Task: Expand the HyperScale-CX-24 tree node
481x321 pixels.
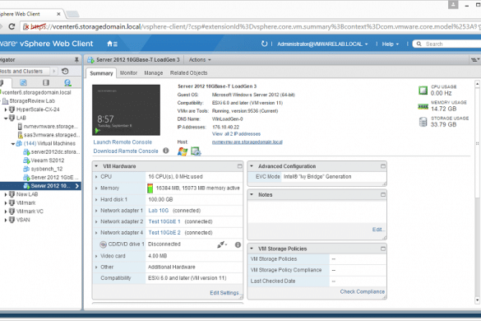Action: click(6, 109)
